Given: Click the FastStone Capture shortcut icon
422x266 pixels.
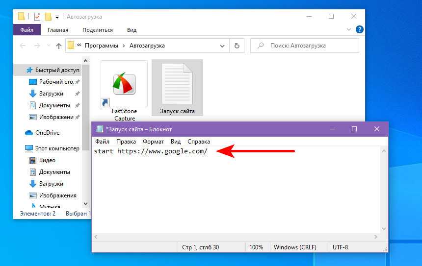Looking at the screenshot, I should (124, 84).
